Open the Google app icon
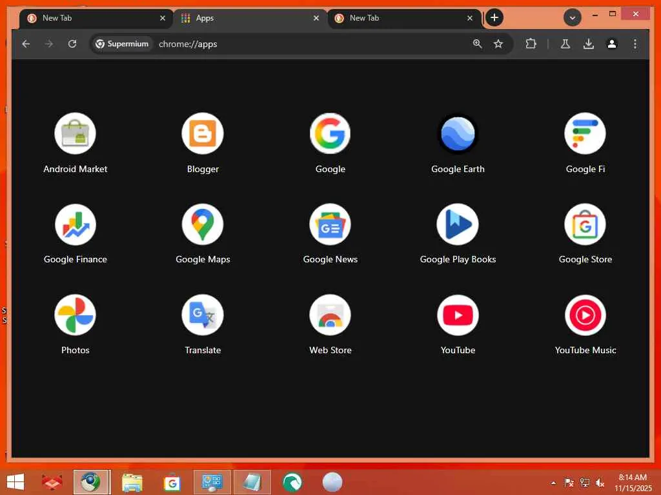This screenshot has width=661, height=495. click(330, 133)
